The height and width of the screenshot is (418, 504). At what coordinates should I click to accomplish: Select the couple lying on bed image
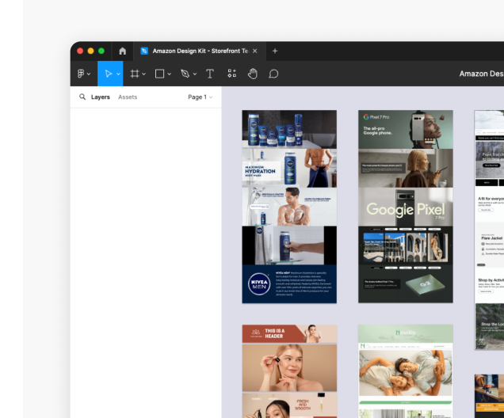click(x=406, y=373)
